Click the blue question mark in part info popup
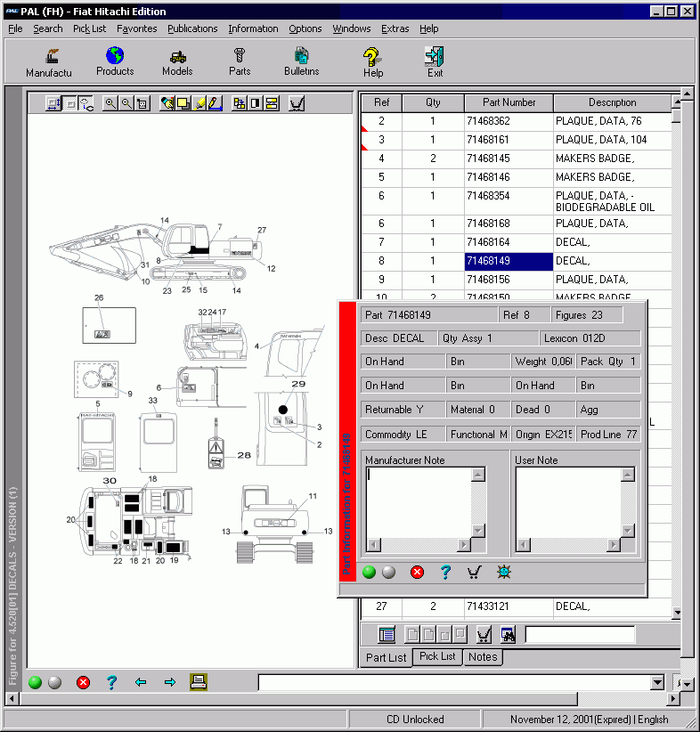Viewport: 700px width, 732px height. (445, 572)
